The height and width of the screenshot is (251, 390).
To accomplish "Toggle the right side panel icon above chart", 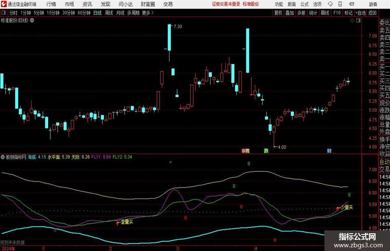I will click(358, 21).
